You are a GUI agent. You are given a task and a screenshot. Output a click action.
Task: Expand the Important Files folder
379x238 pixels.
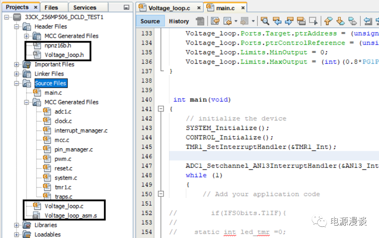(17, 65)
